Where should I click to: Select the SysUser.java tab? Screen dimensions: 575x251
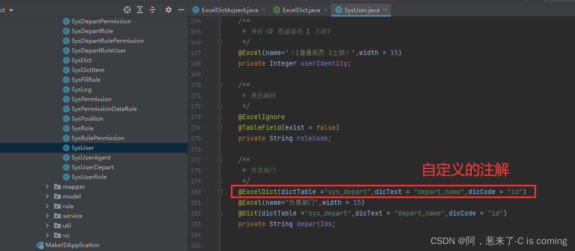coord(362,10)
